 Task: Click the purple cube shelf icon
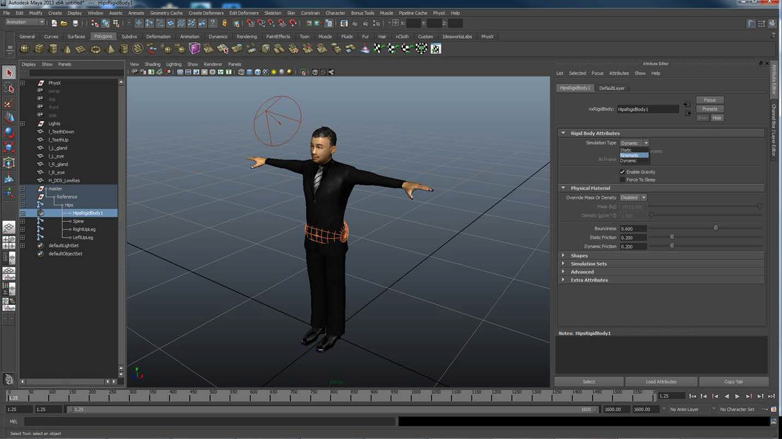tap(194, 49)
